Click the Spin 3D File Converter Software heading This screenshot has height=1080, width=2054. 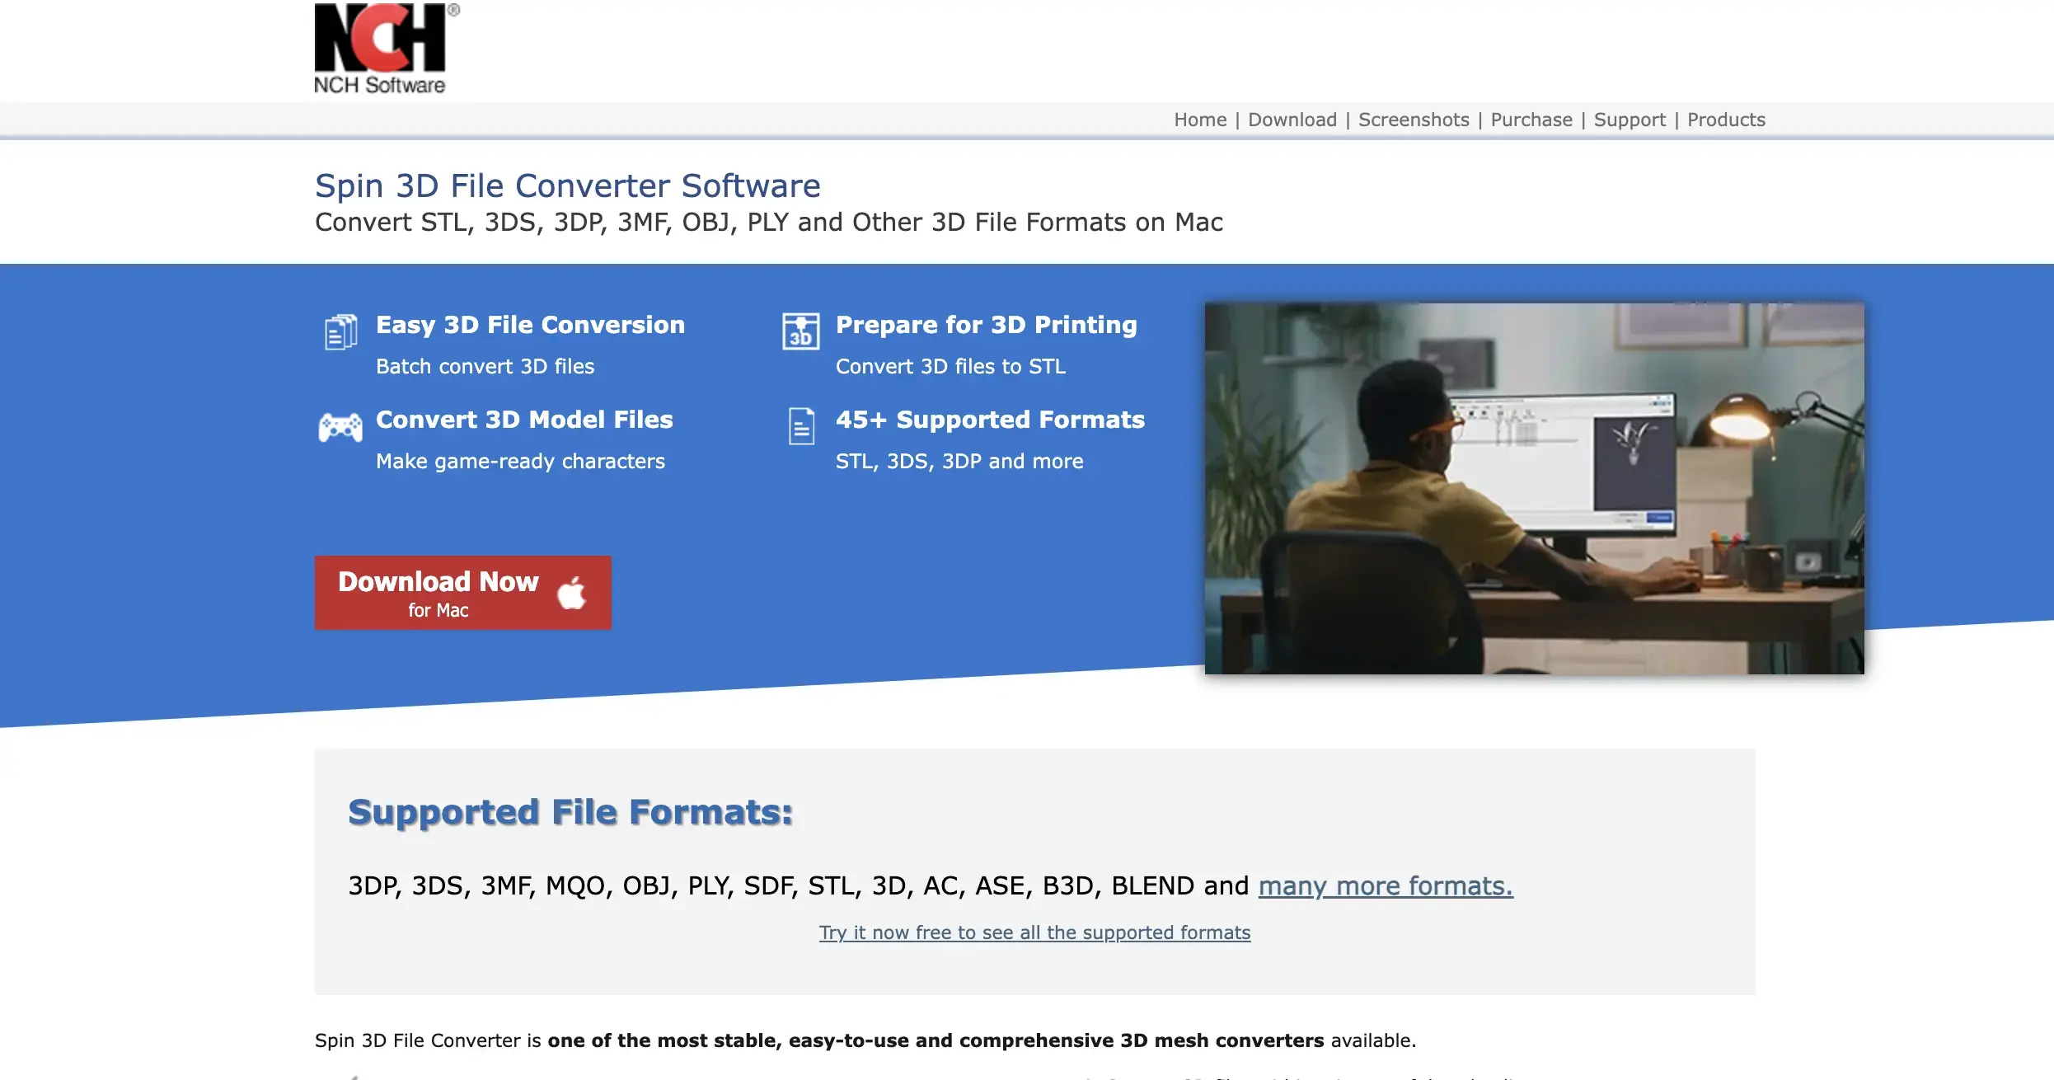[x=567, y=185]
